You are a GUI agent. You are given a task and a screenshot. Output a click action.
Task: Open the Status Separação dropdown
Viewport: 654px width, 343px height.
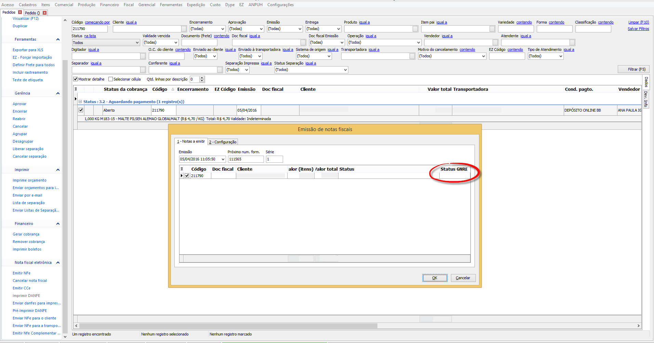tap(345, 70)
